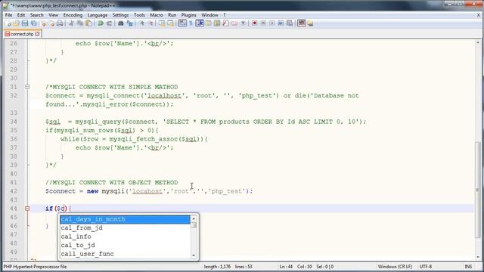Toggle Show All Characters icon
The height and width of the screenshot is (272, 484).
coord(191,23)
